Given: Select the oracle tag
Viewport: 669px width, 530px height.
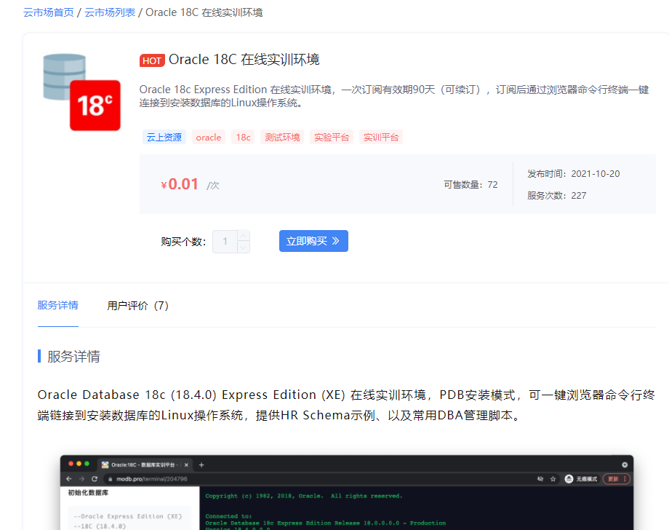Looking at the screenshot, I should click(x=209, y=137).
